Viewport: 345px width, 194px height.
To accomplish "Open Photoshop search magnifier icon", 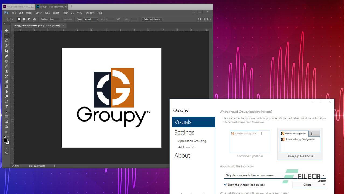I will (199, 19).
